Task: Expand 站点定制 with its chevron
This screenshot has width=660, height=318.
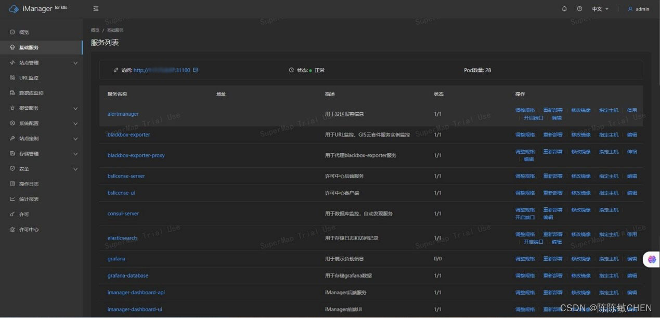Action: click(x=75, y=139)
